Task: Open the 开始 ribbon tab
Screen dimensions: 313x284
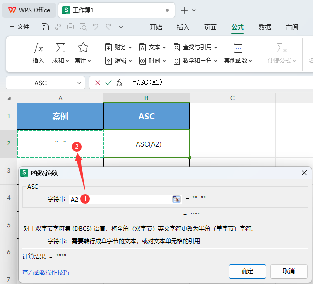Action: pos(156,27)
